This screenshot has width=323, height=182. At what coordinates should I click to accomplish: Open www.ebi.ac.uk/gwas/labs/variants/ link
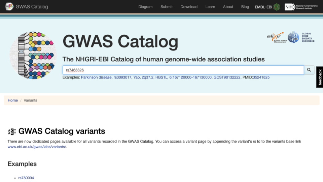(37, 147)
